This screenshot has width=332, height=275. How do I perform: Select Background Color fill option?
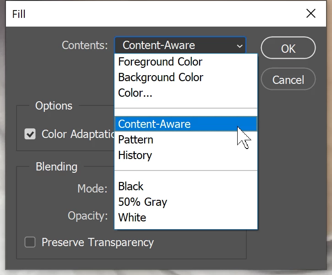point(160,77)
